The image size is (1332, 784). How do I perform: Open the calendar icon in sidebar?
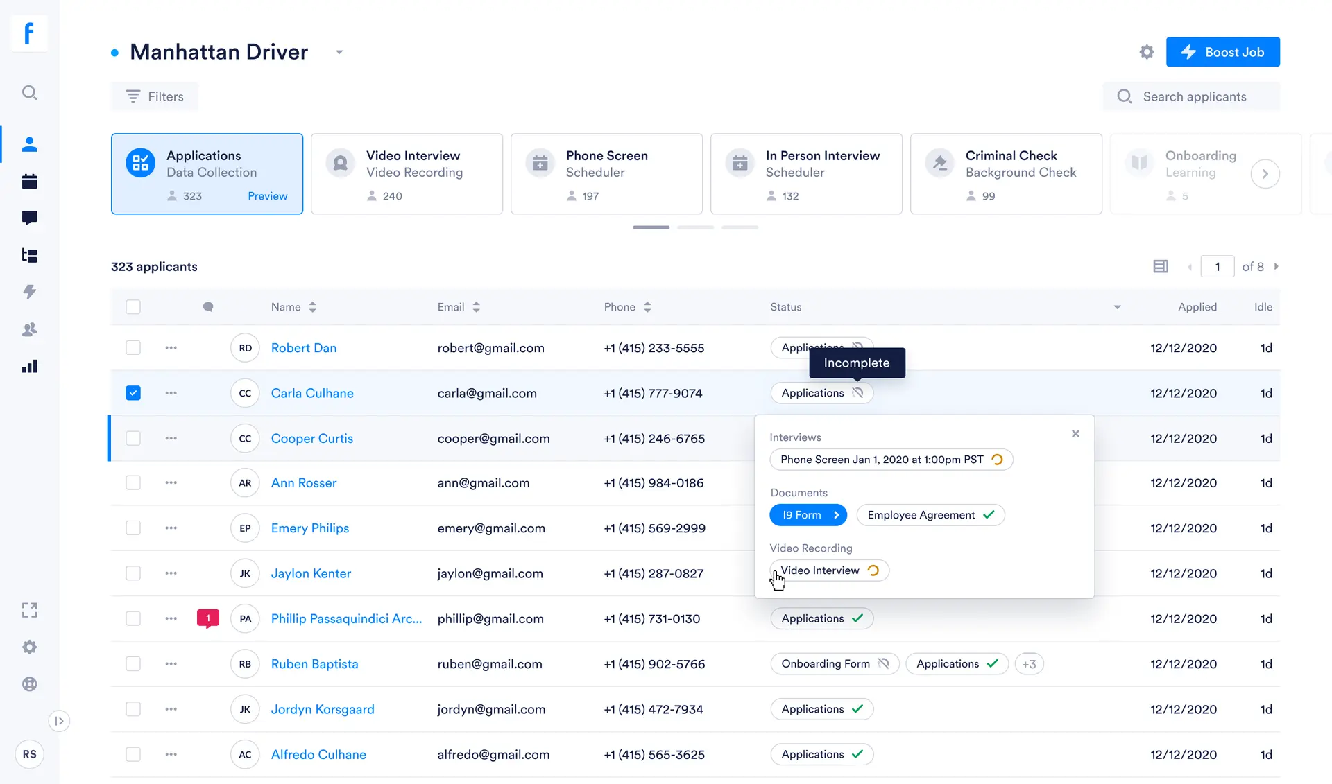point(29,182)
